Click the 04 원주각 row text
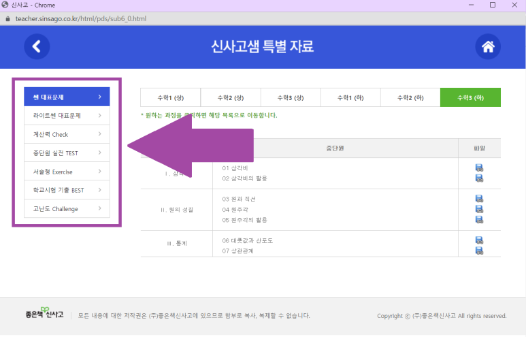 (235, 210)
